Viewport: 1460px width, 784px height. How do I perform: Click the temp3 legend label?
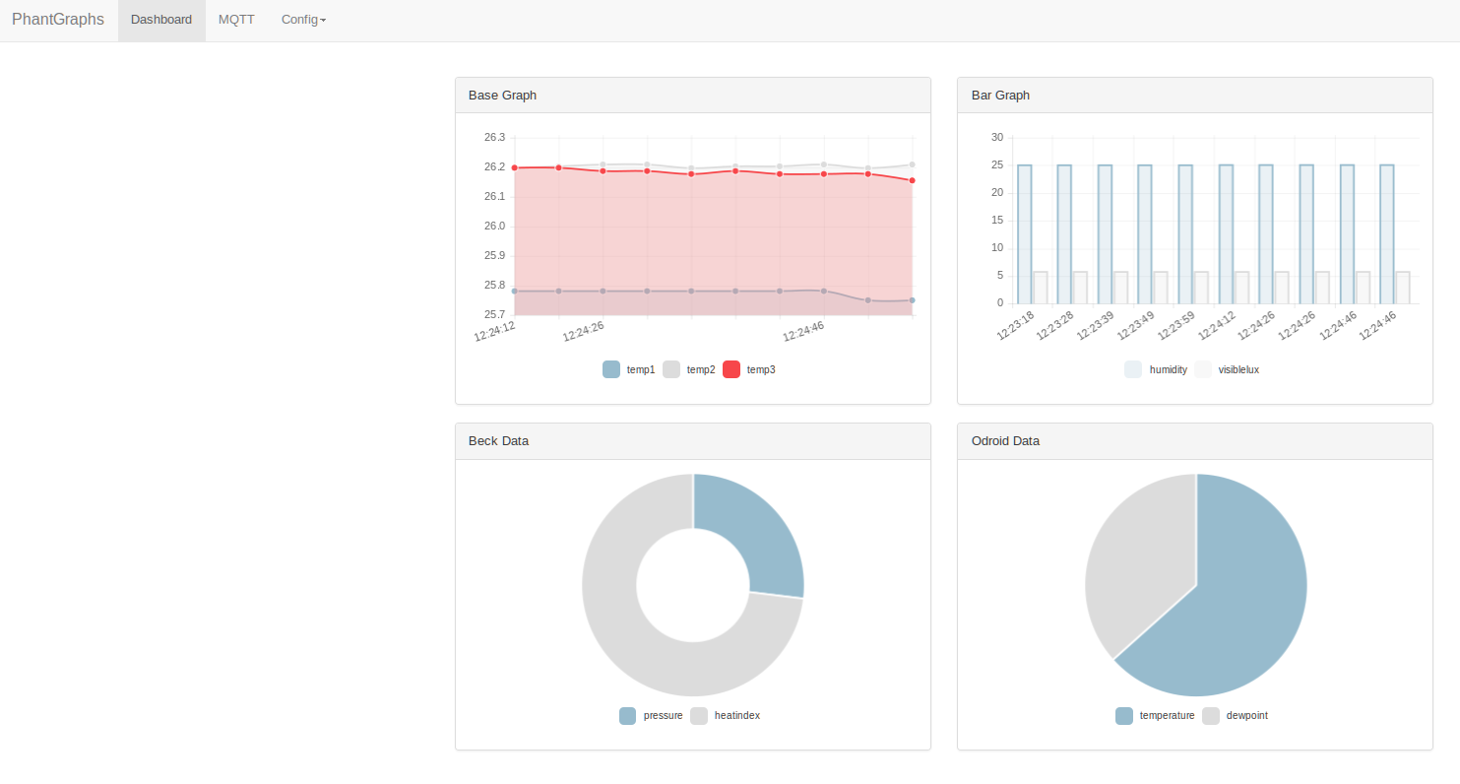(x=761, y=369)
